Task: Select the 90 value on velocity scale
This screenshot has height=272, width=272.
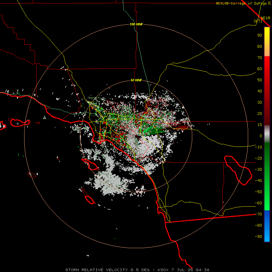Action: point(260,35)
